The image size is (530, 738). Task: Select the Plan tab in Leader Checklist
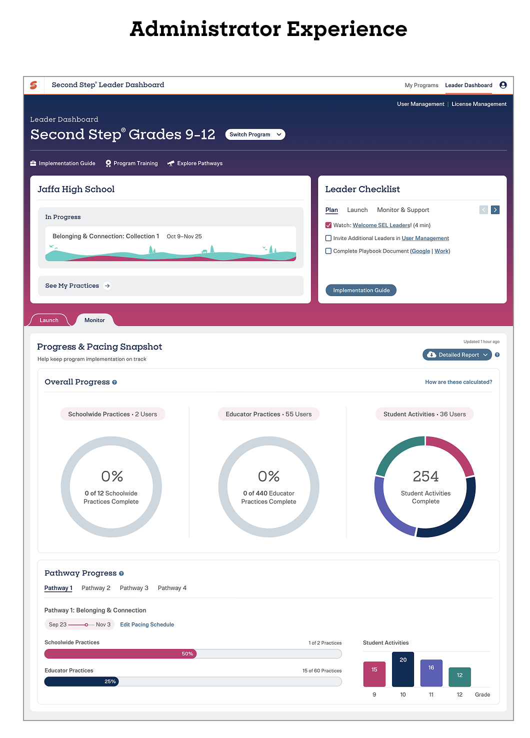tap(331, 210)
